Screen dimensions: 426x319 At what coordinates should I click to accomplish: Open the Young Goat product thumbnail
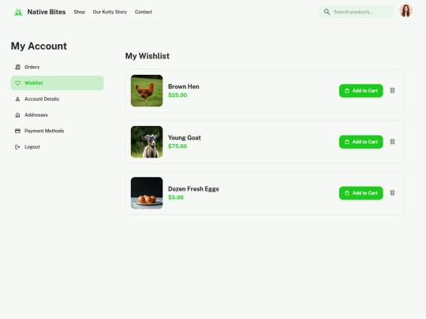pos(147,142)
